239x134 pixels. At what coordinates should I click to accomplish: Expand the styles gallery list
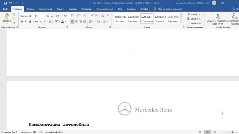[x=182, y=22]
